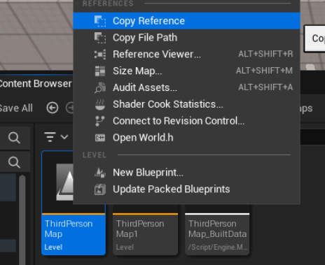Open Size Map... menu entry
Image resolution: width=325 pixels, height=265 pixels.
pyautogui.click(x=186, y=71)
